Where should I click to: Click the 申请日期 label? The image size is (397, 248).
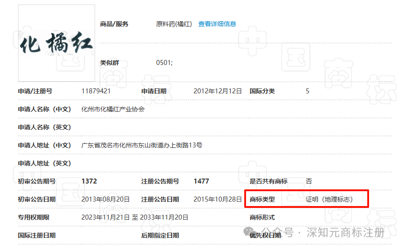154,91
